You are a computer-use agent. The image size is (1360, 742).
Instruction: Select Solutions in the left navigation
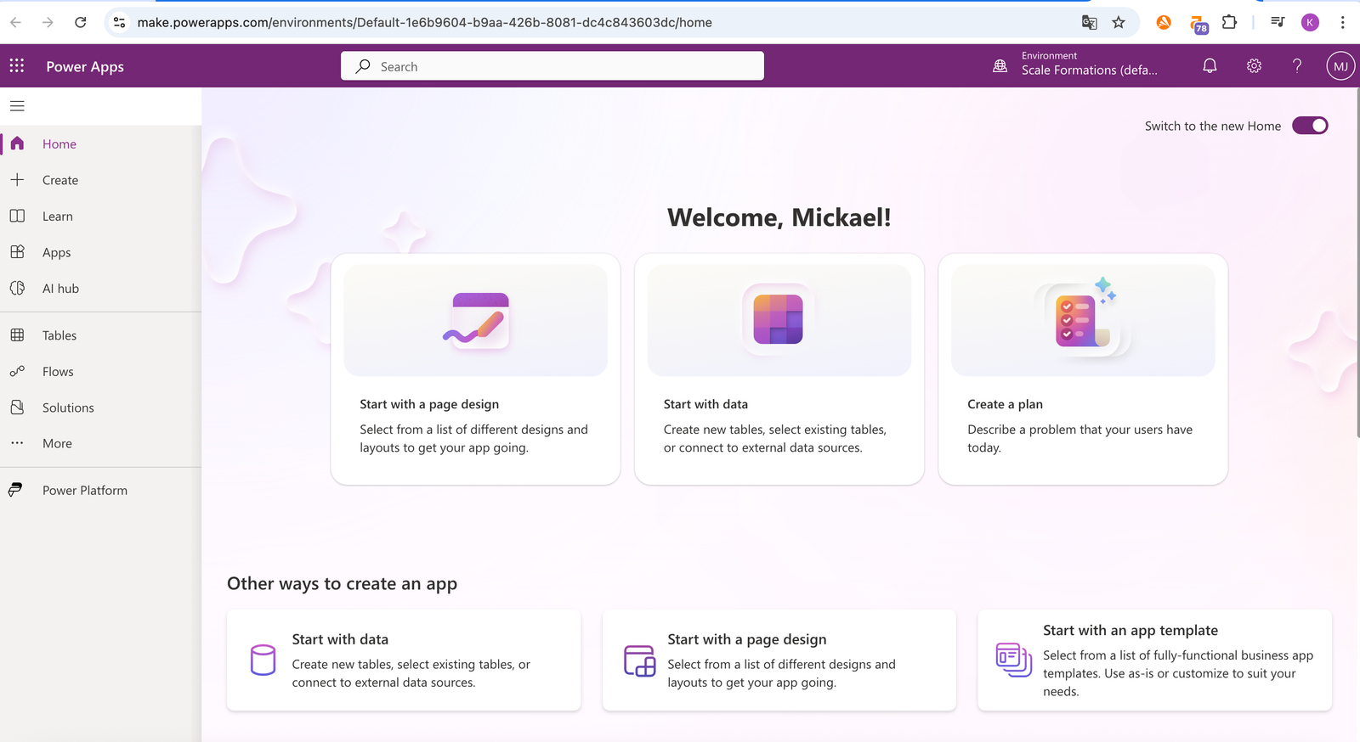click(68, 408)
